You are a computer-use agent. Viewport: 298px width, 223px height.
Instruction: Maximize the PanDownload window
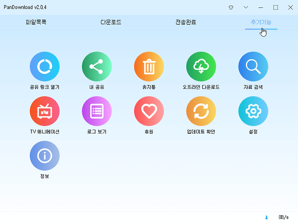tap(276, 7)
